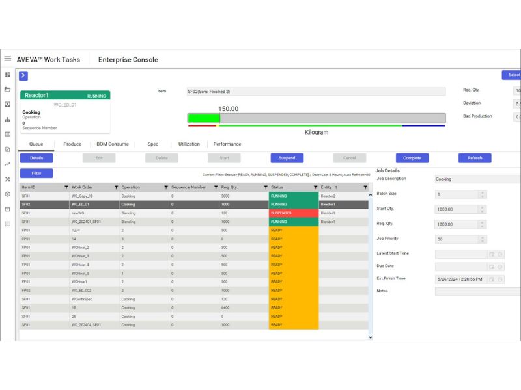
Task: Click the Complete button
Action: [x=412, y=158]
